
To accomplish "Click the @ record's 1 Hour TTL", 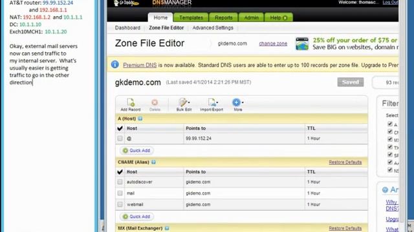I will (313, 139).
